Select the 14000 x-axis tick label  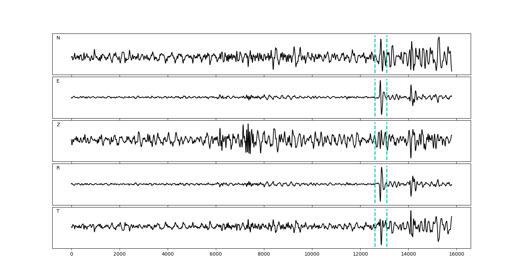[x=408, y=254]
